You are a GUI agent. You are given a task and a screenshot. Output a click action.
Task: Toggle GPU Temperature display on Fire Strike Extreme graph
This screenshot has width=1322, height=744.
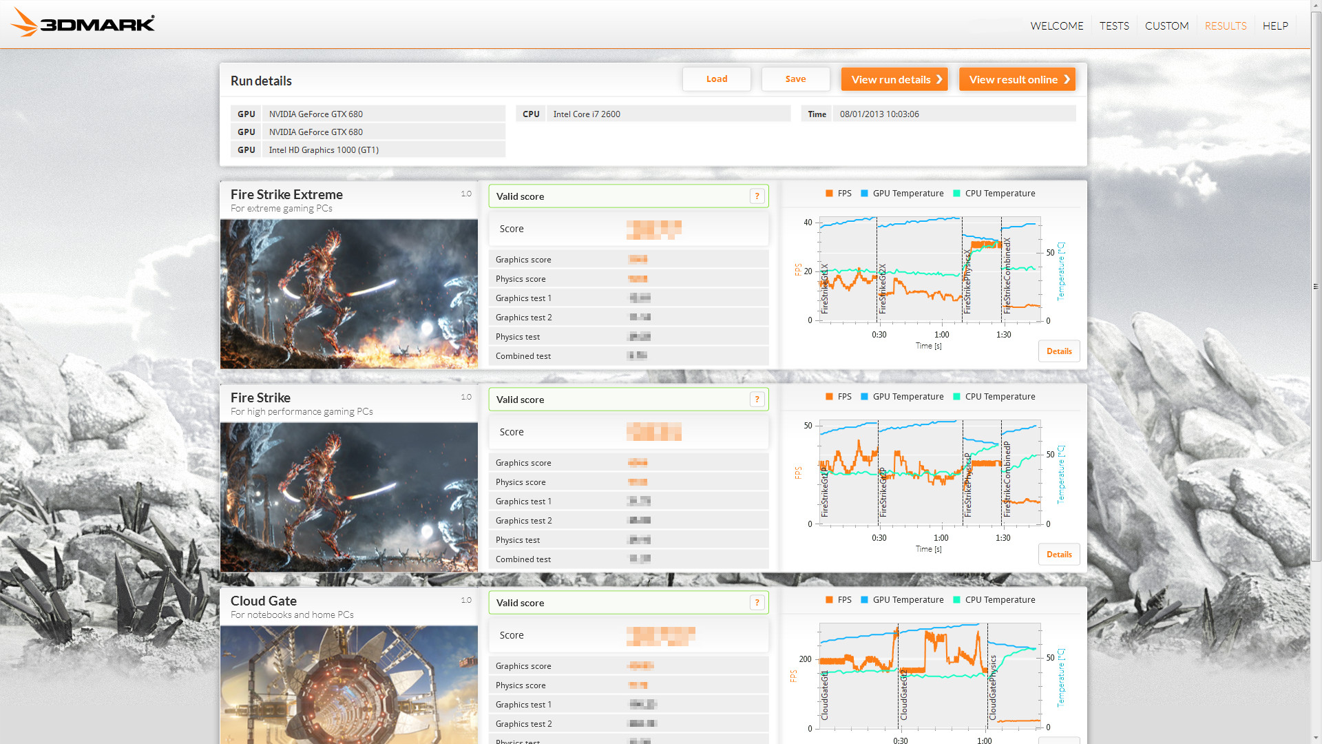coord(865,194)
